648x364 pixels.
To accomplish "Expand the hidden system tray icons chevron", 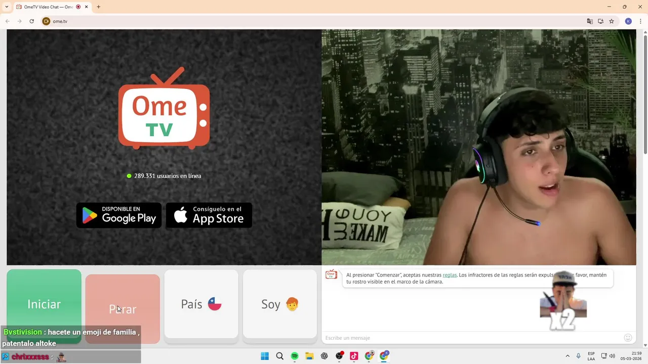I will click(567, 356).
